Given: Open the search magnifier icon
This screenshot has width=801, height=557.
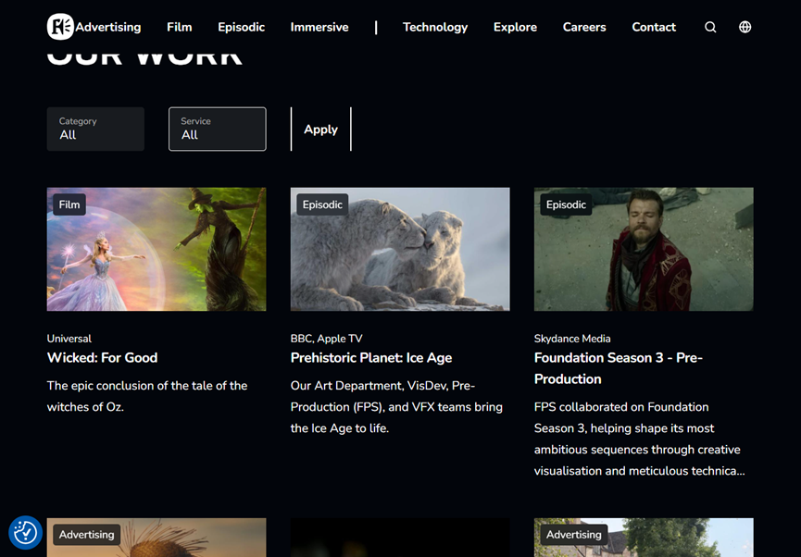Looking at the screenshot, I should (710, 27).
